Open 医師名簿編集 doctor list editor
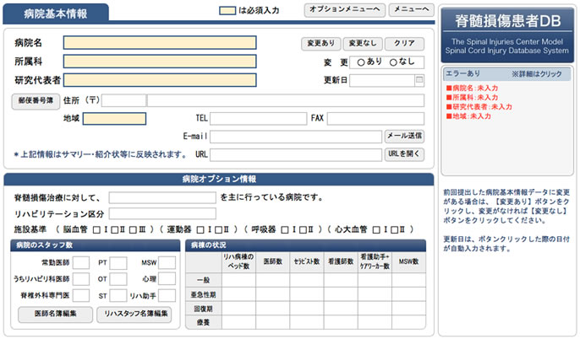Image resolution: width=580 pixels, height=339 pixels. click(53, 314)
